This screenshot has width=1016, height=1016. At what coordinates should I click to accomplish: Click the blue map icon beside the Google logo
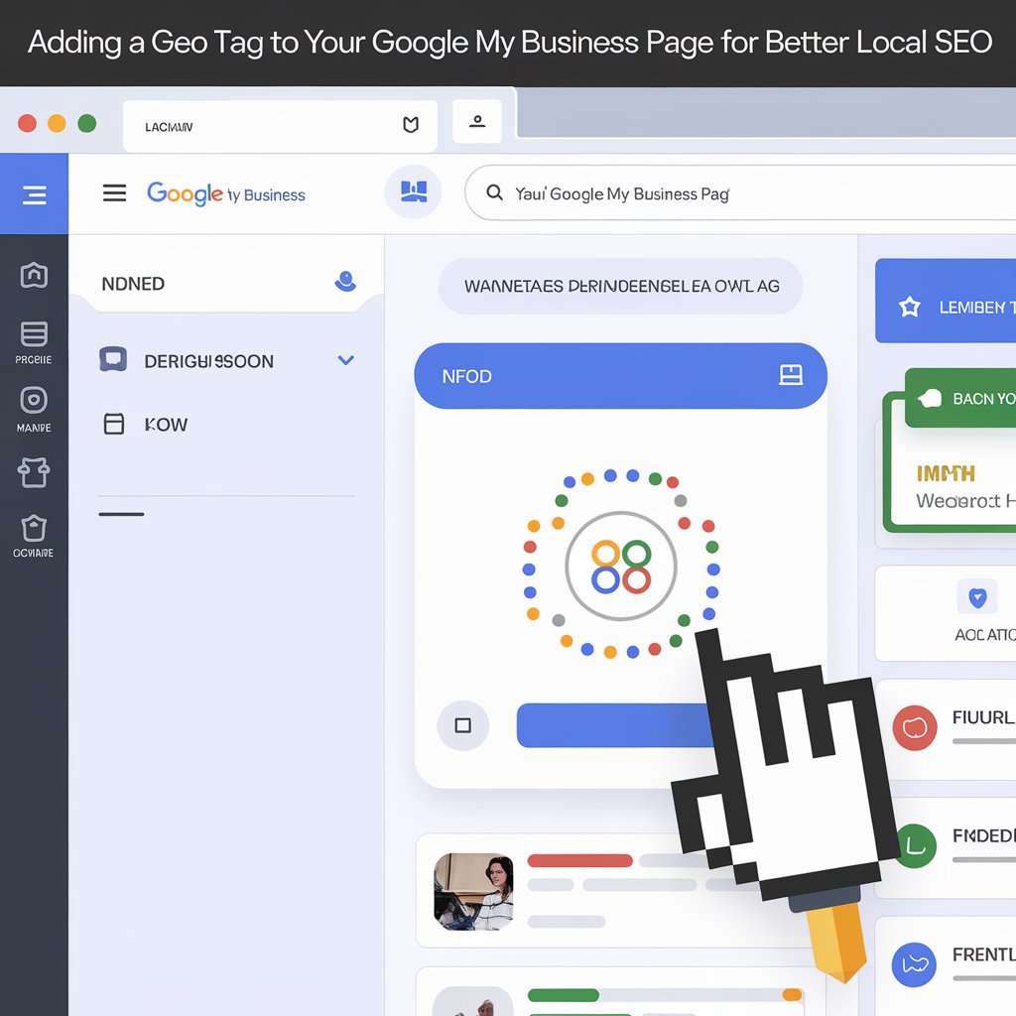(x=414, y=191)
